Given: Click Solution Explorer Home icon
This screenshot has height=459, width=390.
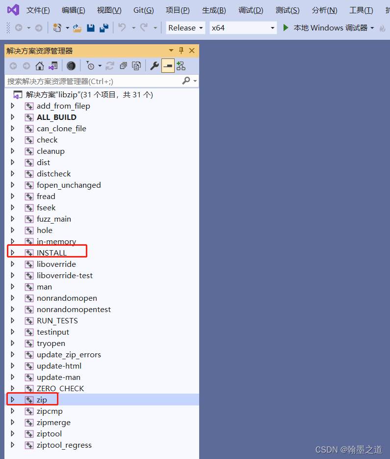Looking at the screenshot, I should click(40, 66).
